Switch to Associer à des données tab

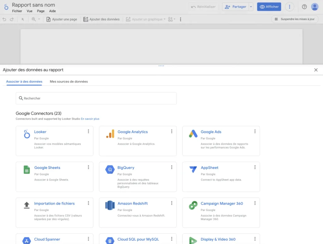pos(24,82)
